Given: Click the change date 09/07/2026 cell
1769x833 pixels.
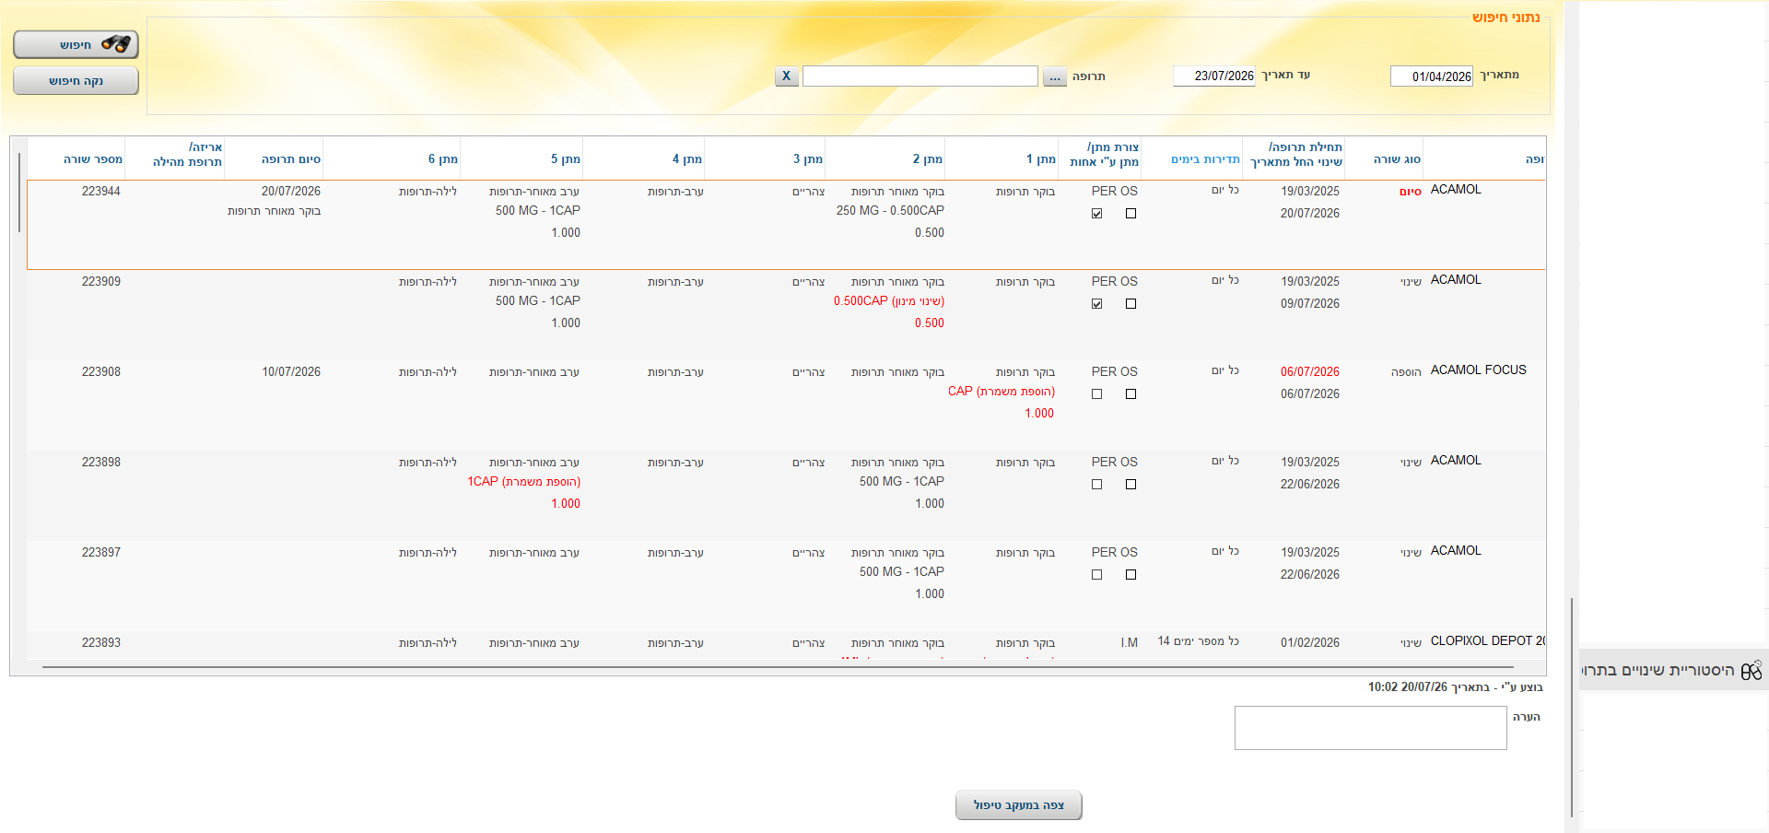Looking at the screenshot, I should (1310, 304).
